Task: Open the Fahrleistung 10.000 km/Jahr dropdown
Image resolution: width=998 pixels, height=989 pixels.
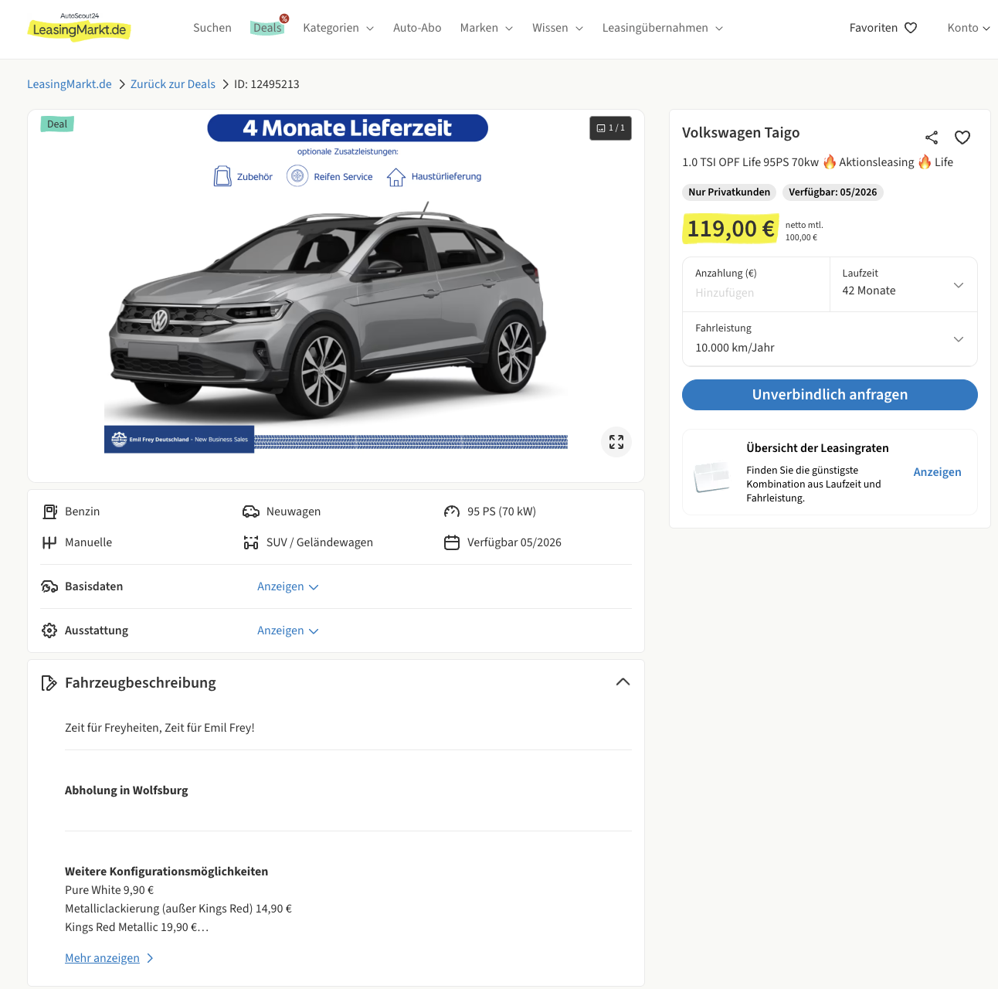Action: coord(830,339)
